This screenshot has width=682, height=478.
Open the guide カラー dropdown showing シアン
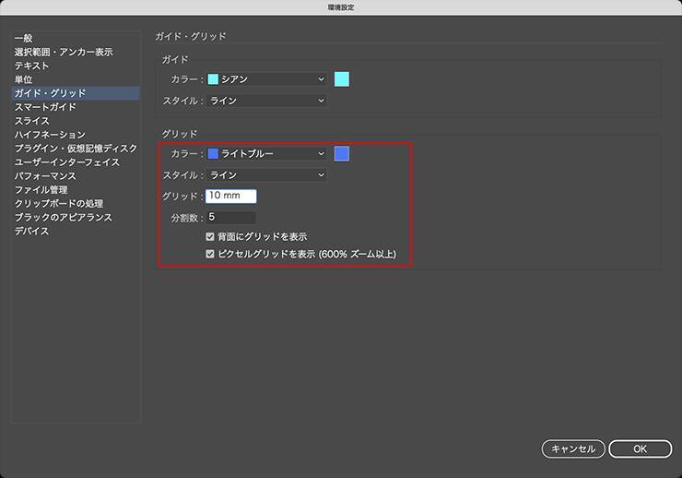pyautogui.click(x=266, y=79)
